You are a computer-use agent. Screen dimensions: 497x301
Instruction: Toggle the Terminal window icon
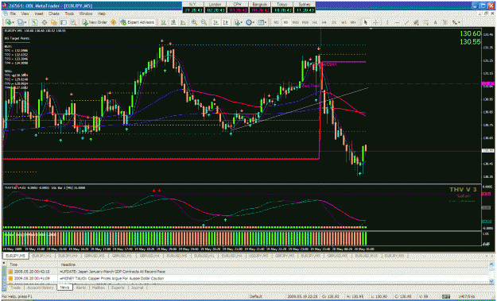pos(64,22)
